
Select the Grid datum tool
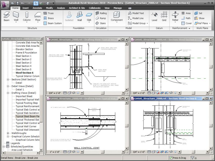coord(164,16)
